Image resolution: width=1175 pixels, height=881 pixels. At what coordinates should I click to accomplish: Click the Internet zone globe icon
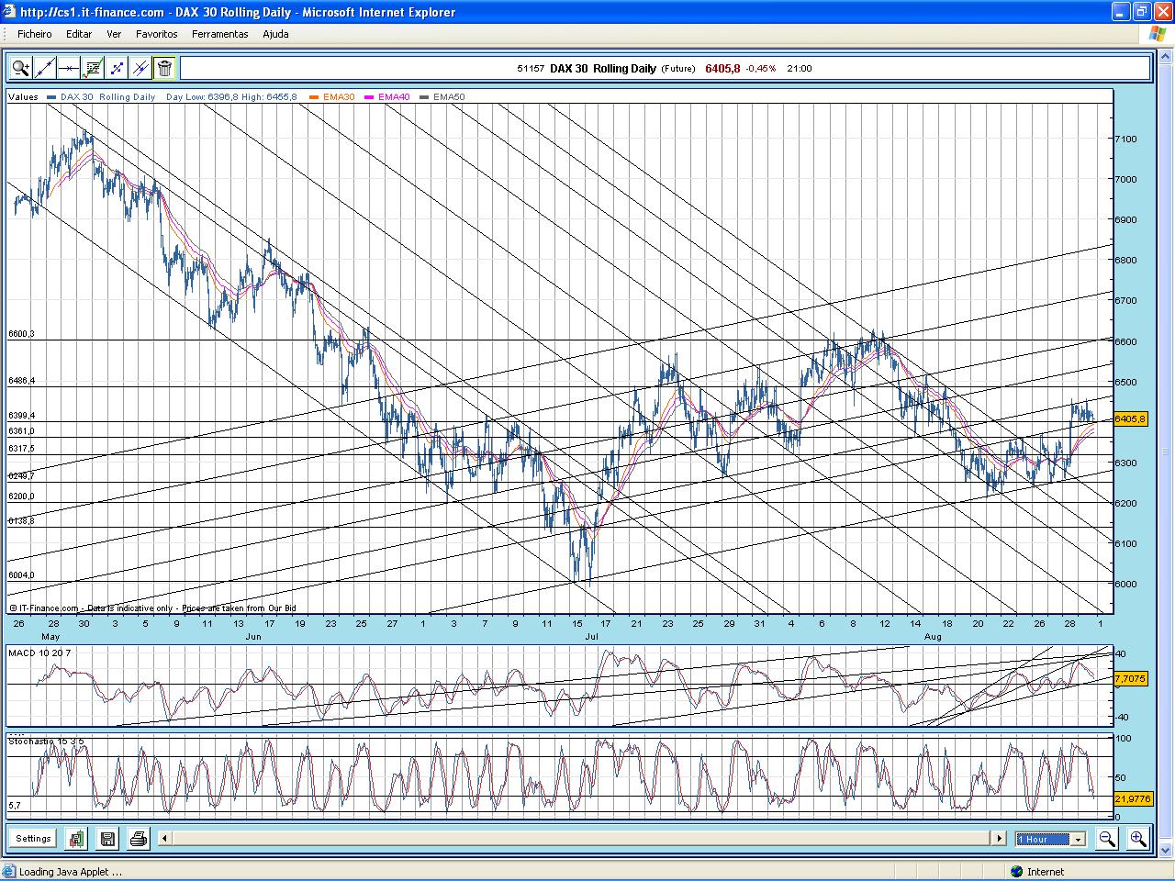click(1016, 872)
